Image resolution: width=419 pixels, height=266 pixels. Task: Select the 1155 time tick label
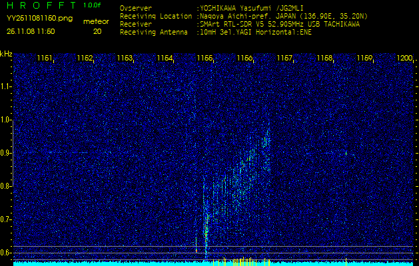(205, 58)
